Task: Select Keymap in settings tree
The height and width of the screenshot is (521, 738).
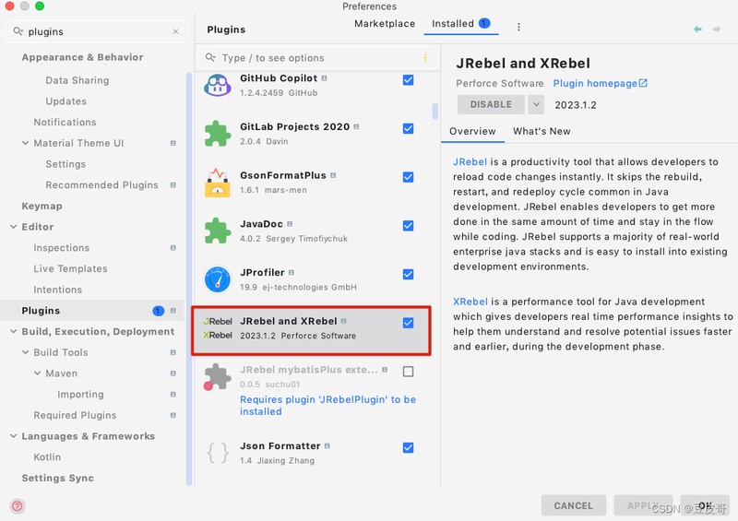Action: pyautogui.click(x=42, y=206)
